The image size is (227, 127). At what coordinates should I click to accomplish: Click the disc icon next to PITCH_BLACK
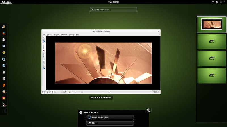click(x=81, y=113)
